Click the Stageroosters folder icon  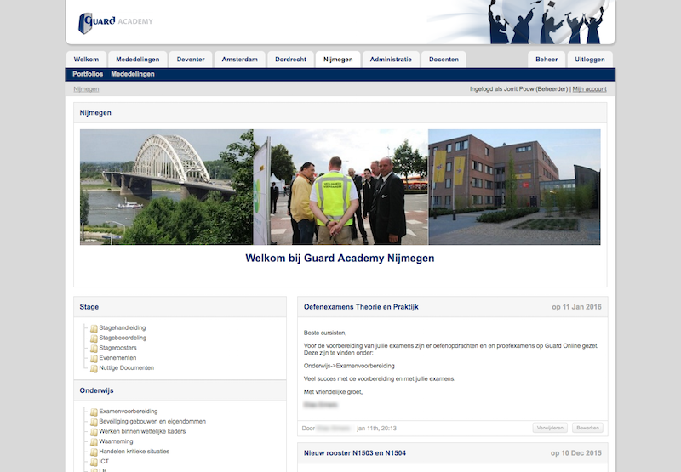pyautogui.click(x=94, y=348)
